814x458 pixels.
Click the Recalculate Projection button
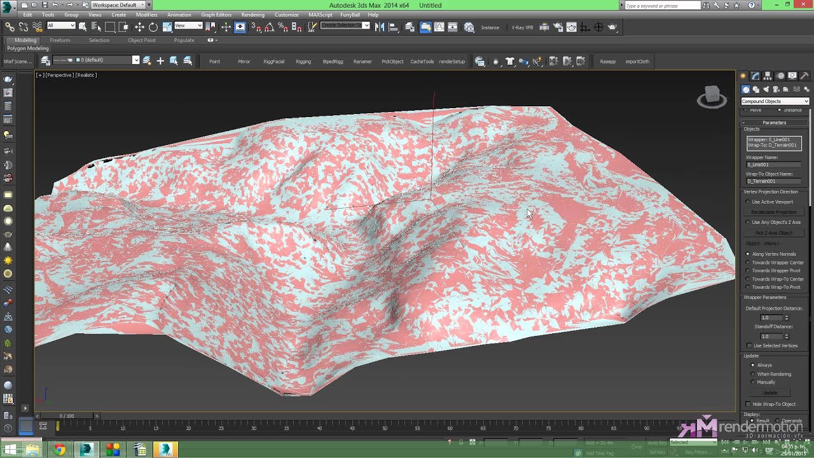pos(773,212)
